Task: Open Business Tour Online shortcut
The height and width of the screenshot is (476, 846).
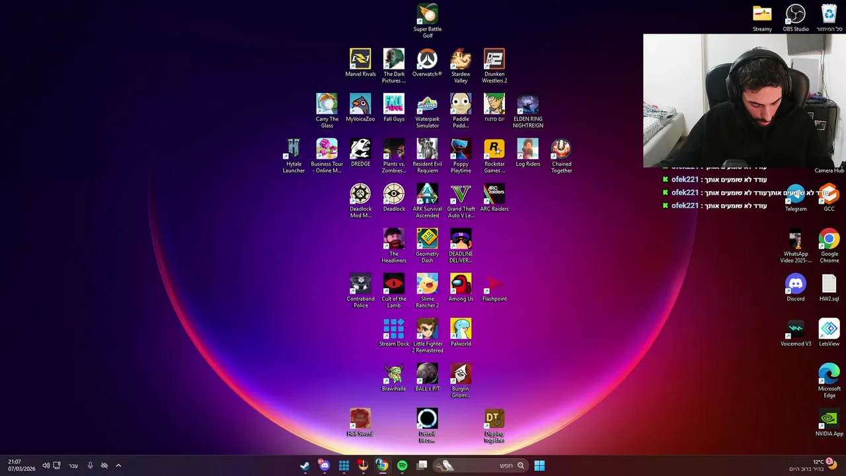Action: tap(327, 156)
